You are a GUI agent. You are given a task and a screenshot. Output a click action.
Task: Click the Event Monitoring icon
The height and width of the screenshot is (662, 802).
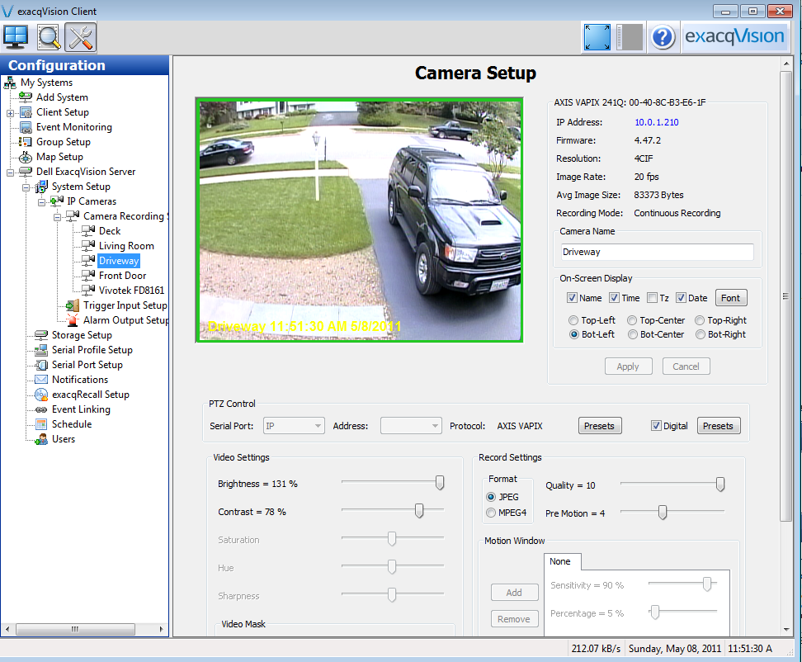click(26, 127)
